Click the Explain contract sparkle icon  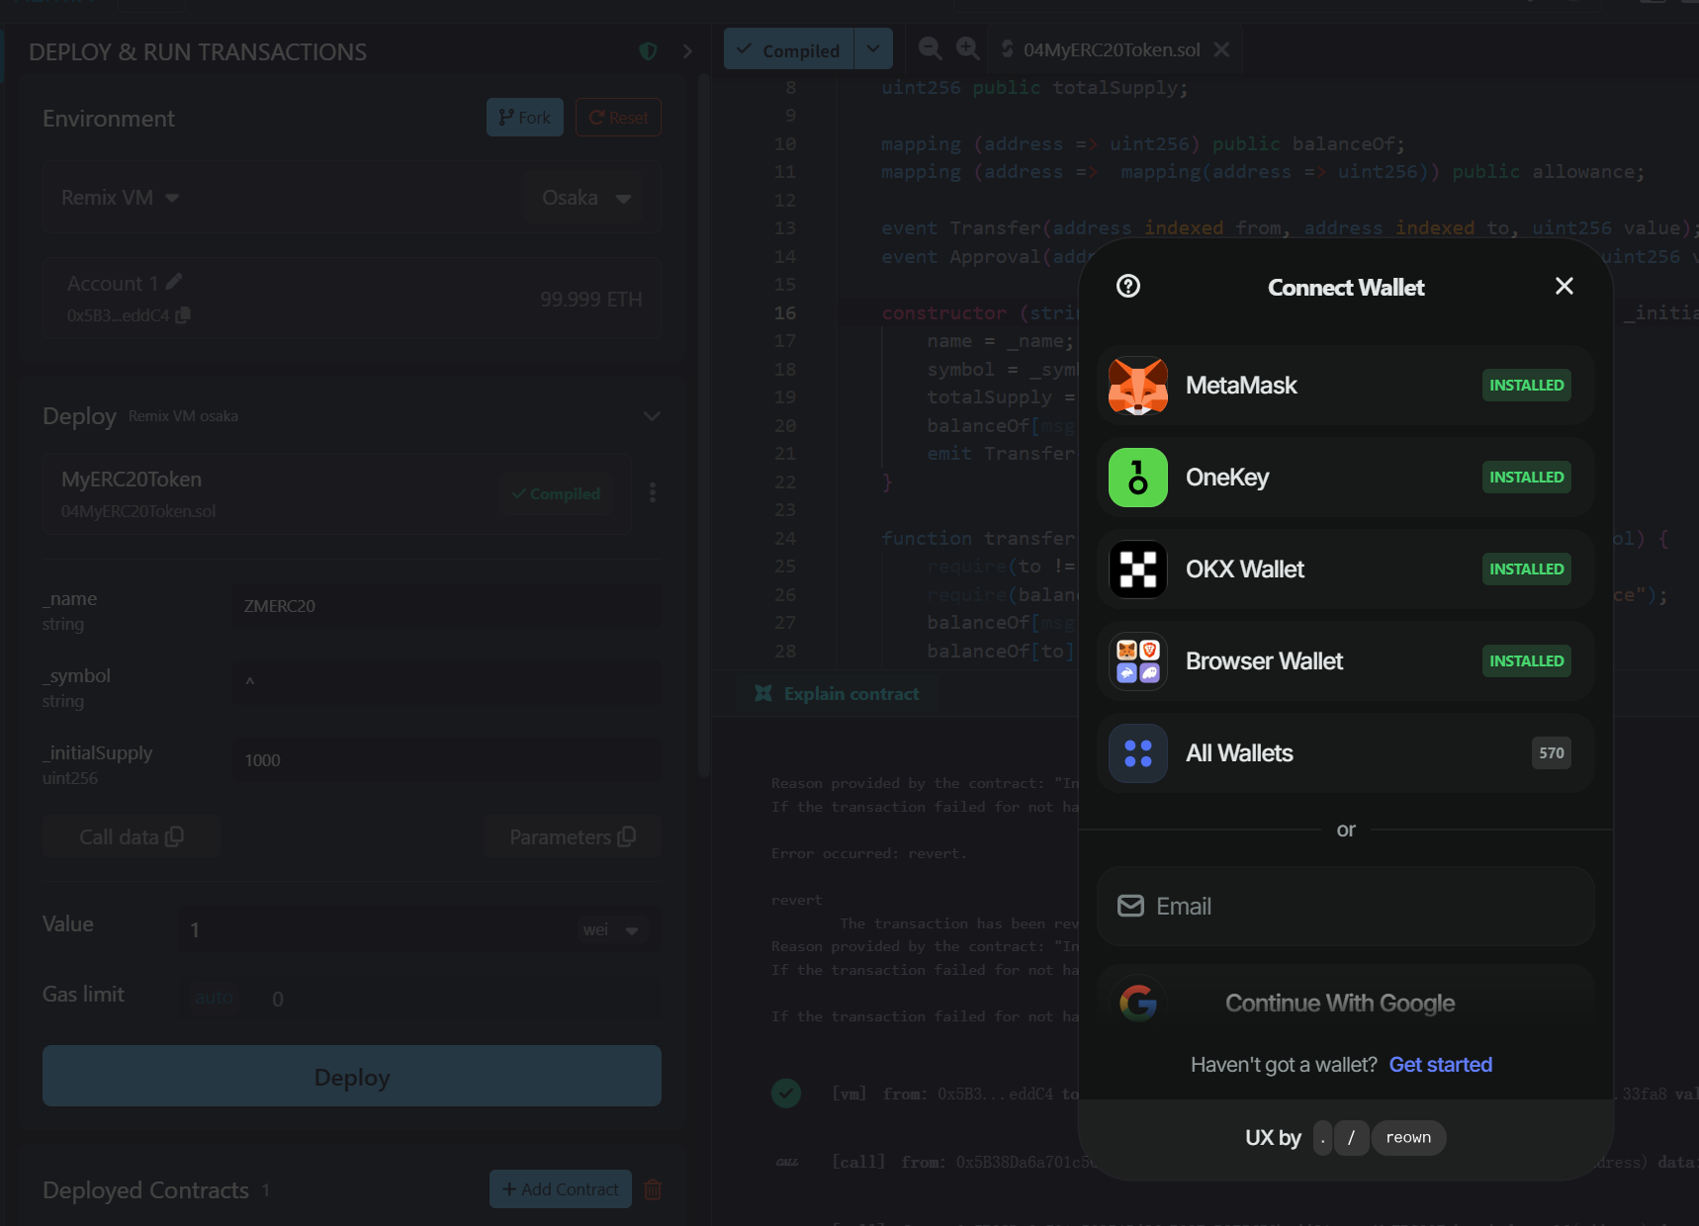click(763, 694)
